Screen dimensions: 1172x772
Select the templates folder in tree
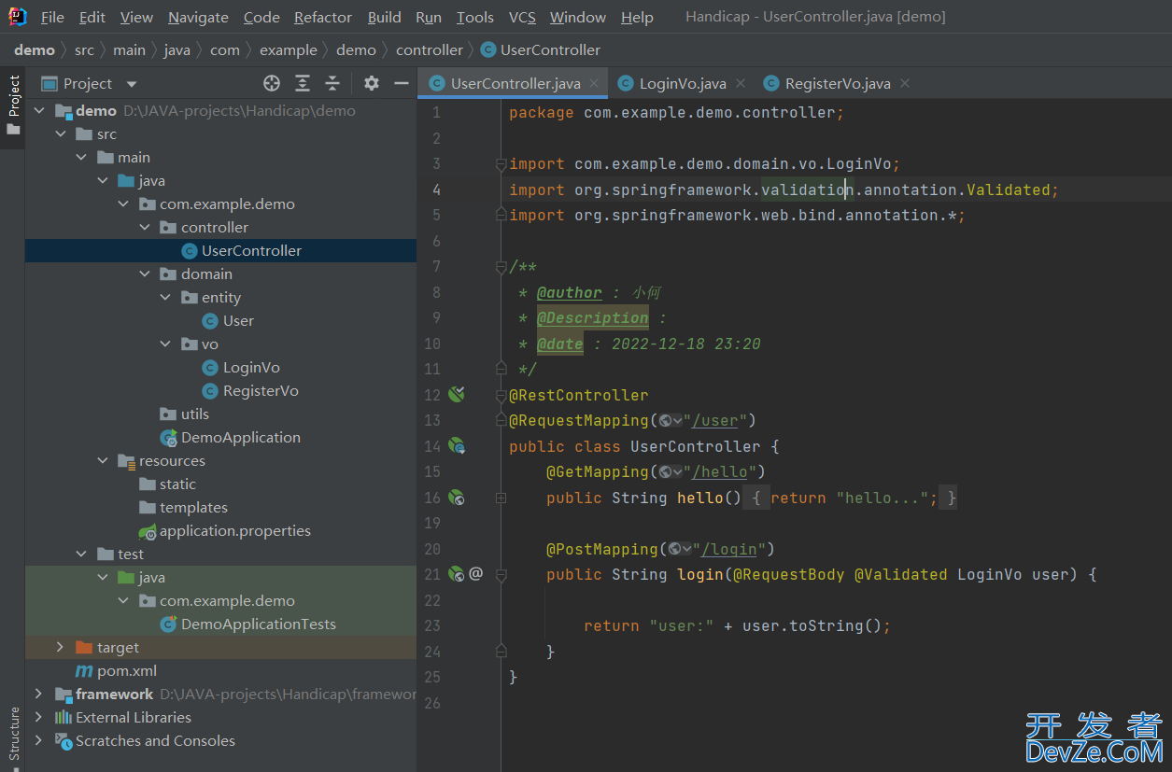click(x=193, y=507)
